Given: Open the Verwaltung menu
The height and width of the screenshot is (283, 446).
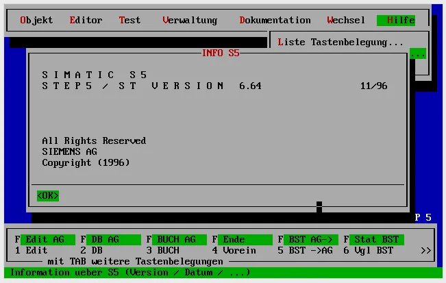Looking at the screenshot, I should 190,20.
